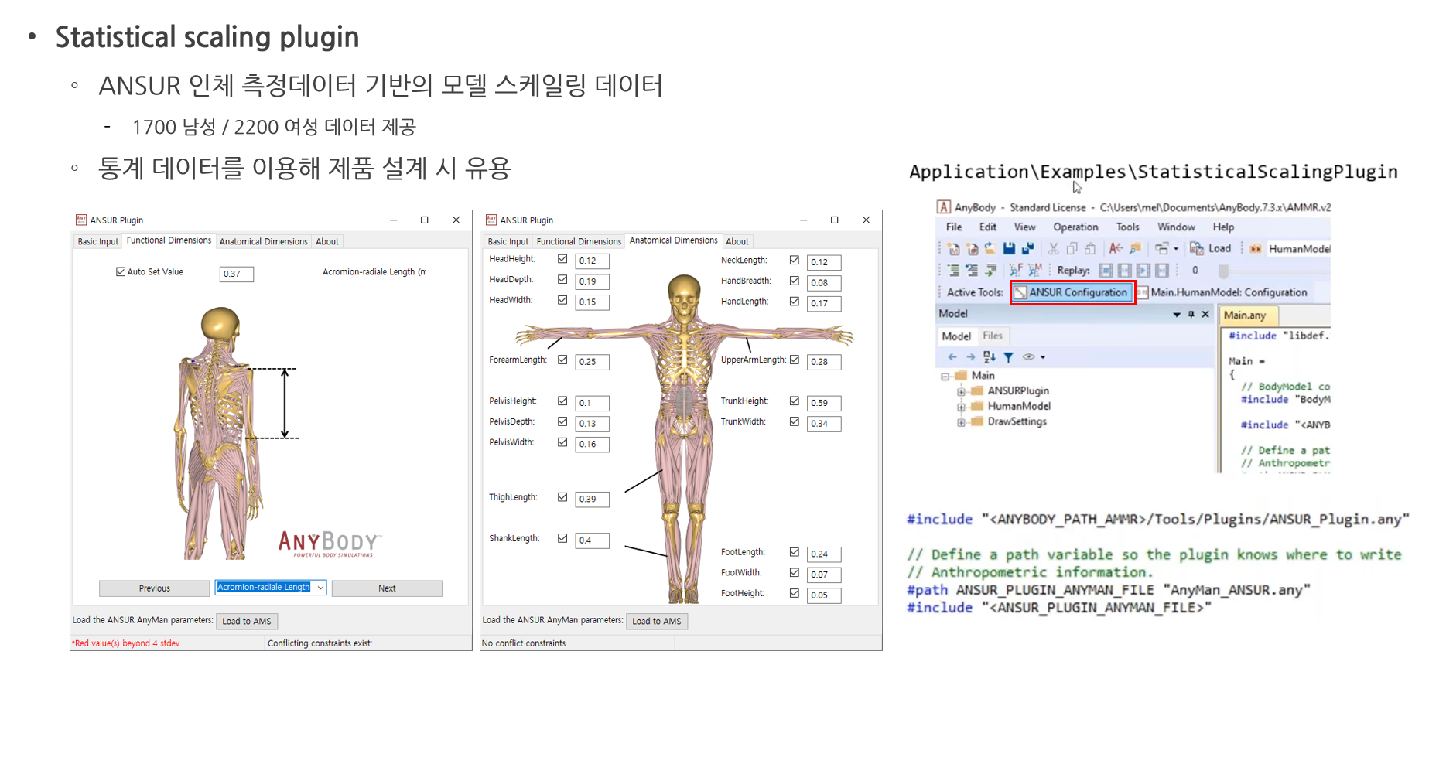Screen dimensions: 1446x757
Task: Click the Paste icon in AnyBody toolbar
Action: (x=1090, y=249)
